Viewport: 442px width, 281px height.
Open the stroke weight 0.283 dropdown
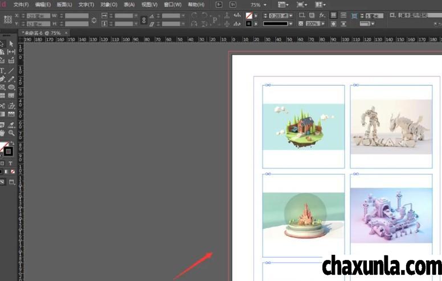[x=291, y=16]
